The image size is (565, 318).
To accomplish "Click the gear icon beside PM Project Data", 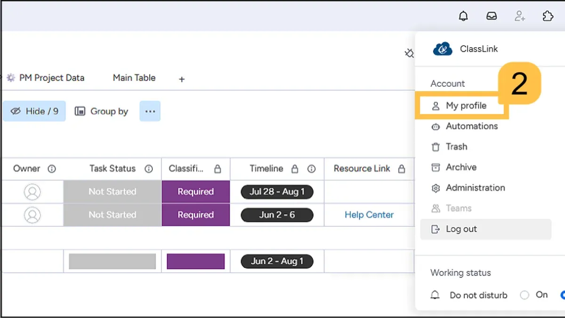I will pos(10,78).
